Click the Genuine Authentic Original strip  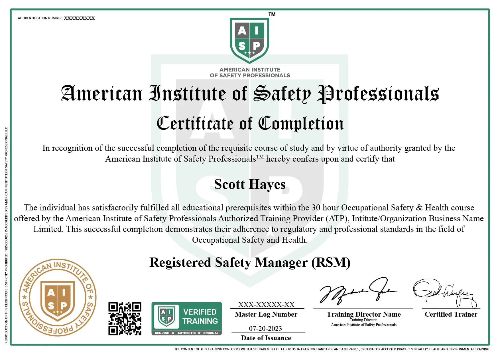pyautogui.click(x=187, y=333)
